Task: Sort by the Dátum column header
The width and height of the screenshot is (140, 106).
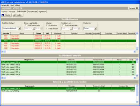Action: (x=38, y=33)
